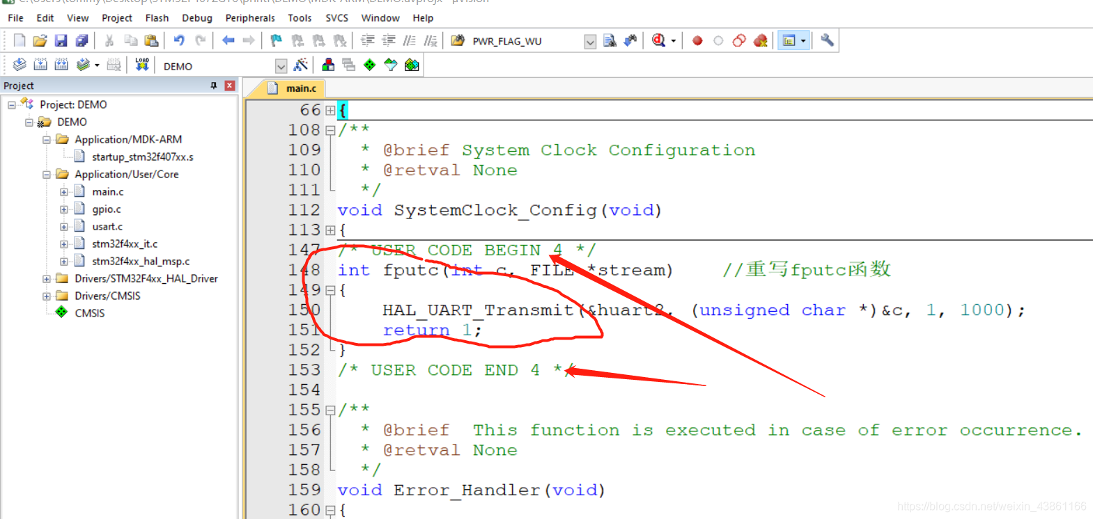Click the Translate file icon
Viewport: 1093px width, 519px height.
click(x=20, y=65)
